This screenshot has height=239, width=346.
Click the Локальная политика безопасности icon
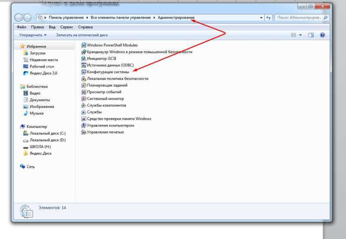coord(83,79)
